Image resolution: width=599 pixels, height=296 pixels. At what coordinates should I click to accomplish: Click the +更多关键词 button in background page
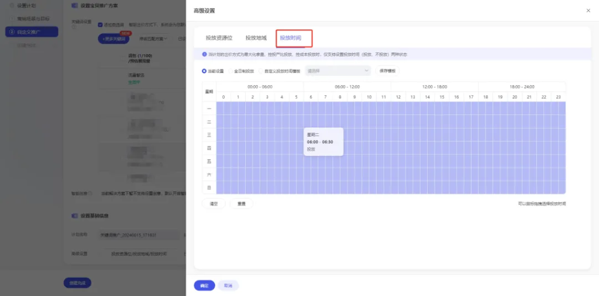(114, 39)
